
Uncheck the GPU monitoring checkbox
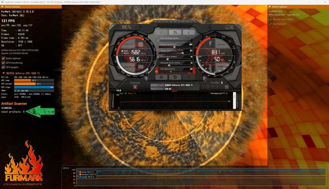click(x=3, y=63)
